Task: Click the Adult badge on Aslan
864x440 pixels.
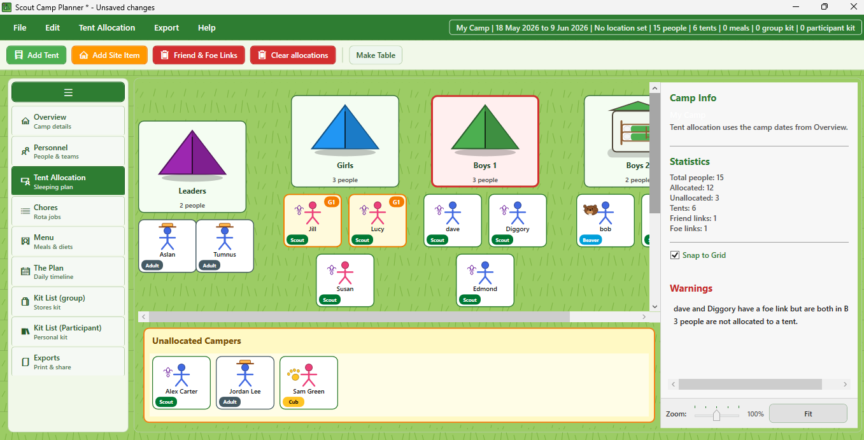Action: [x=152, y=266]
